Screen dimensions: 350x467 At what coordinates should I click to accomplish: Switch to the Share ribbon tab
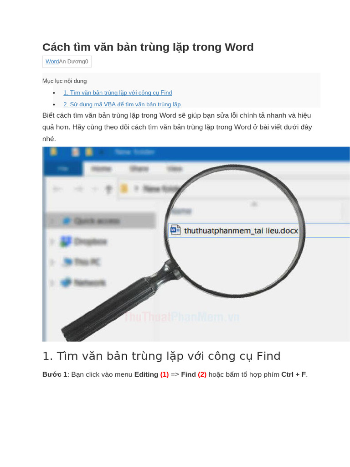pos(139,169)
